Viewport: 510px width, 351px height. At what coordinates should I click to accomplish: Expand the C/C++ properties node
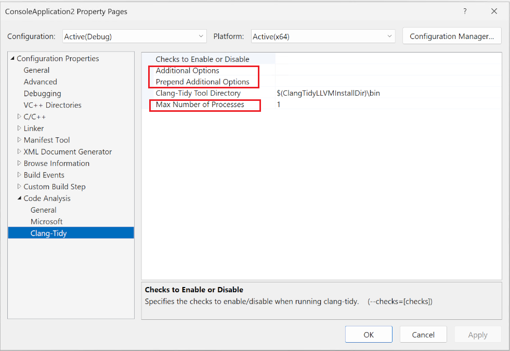(x=19, y=116)
